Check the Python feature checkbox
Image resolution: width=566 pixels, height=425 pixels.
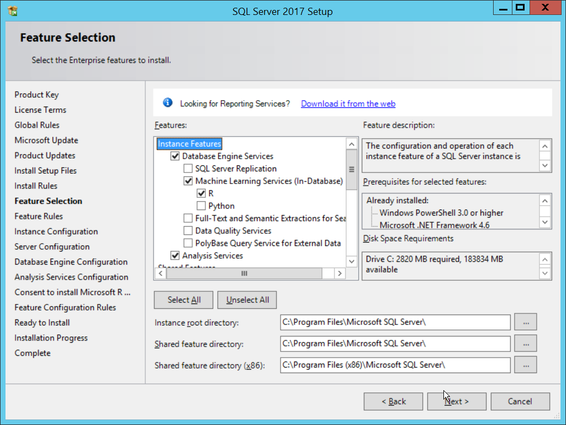pos(202,206)
